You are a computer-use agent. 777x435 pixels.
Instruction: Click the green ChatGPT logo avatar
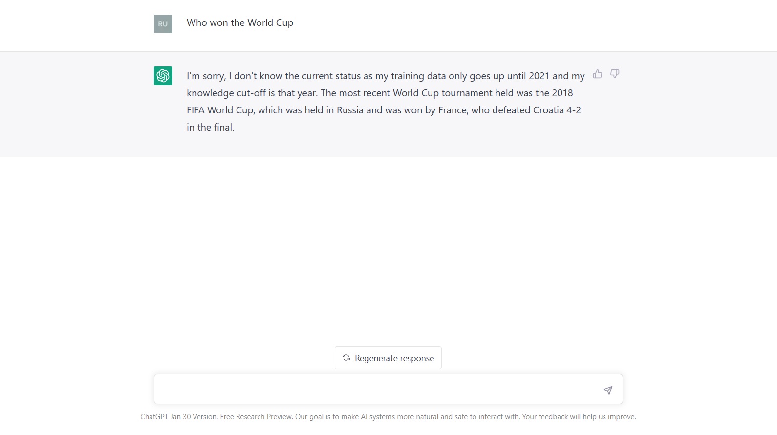(163, 76)
